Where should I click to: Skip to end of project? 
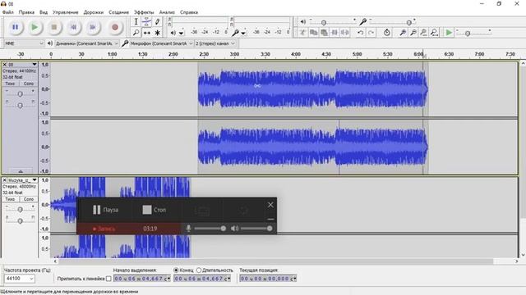point(93,27)
